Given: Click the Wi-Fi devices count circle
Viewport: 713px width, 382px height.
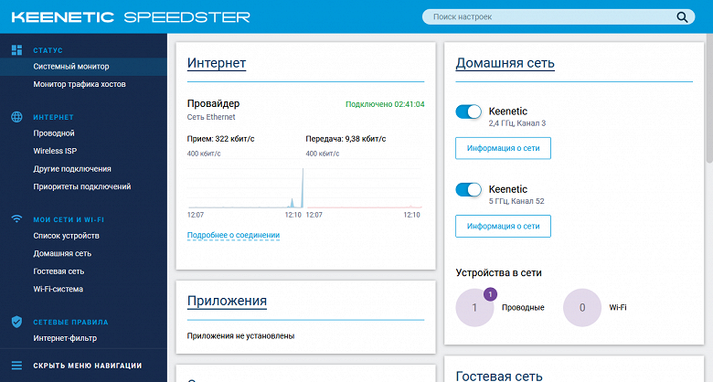Looking at the screenshot, I should click(582, 307).
